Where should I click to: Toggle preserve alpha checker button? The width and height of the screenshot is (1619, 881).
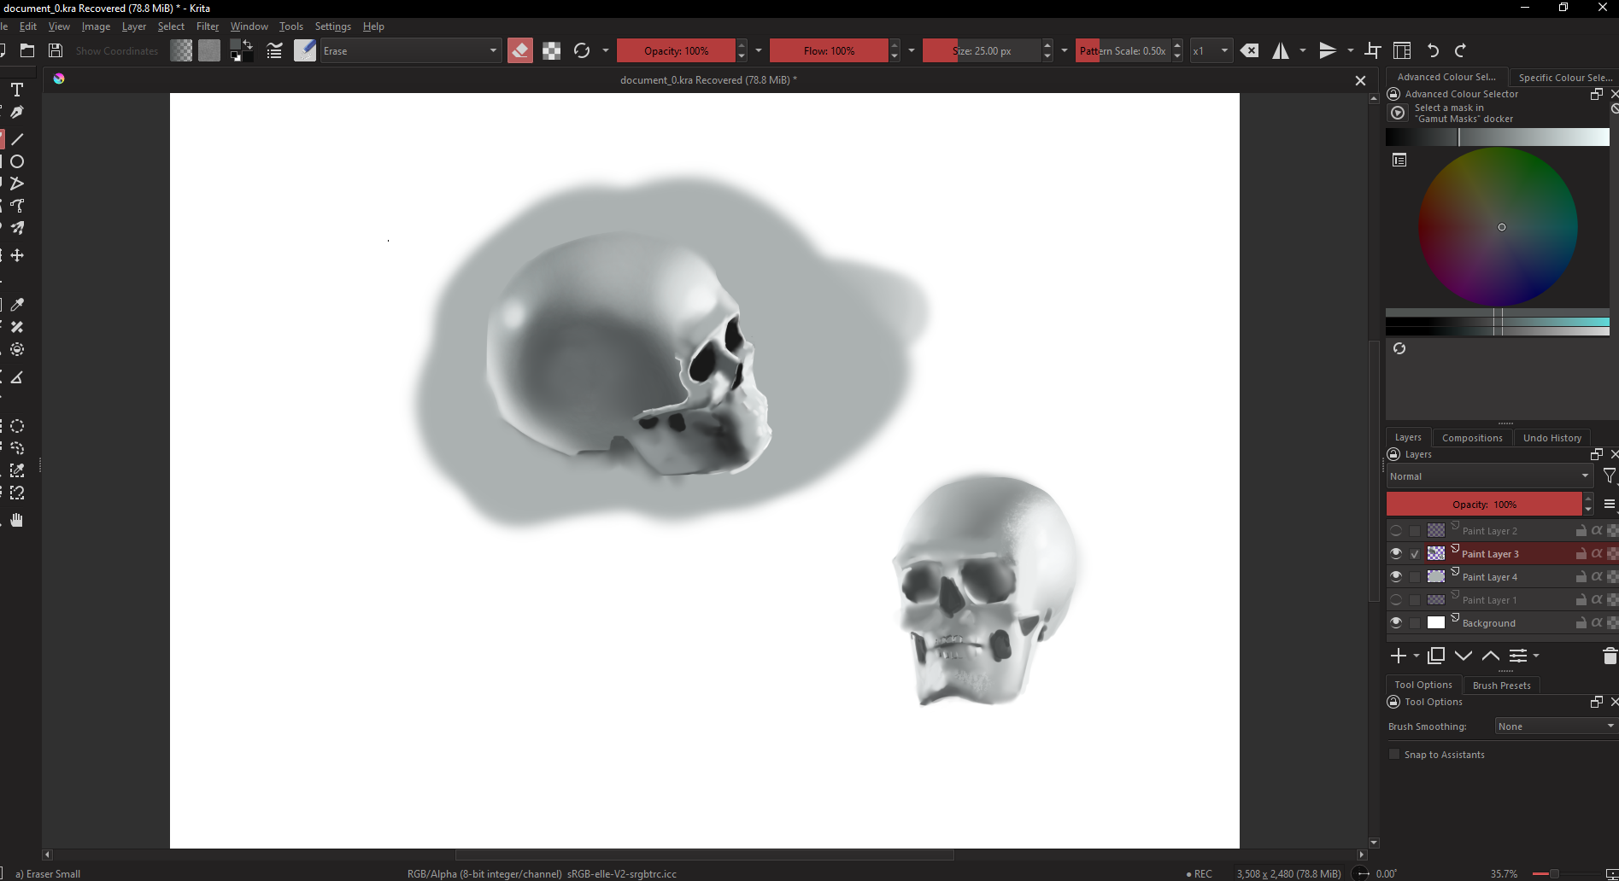point(552,50)
